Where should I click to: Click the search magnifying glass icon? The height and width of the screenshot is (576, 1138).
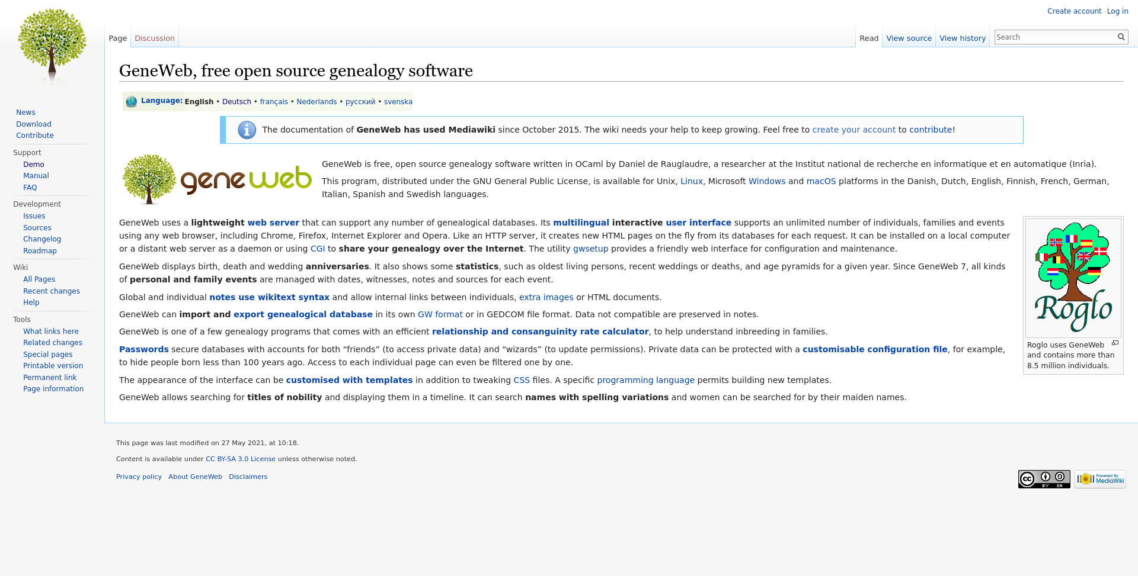click(1121, 37)
